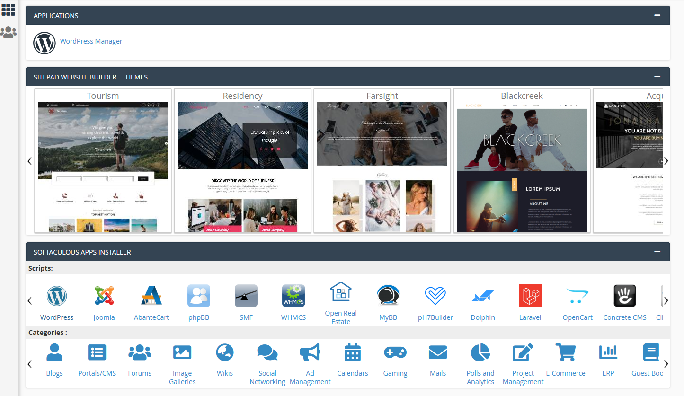Viewport: 684px width, 396px height.
Task: Click the Open Real Estate house icon
Action: (341, 292)
